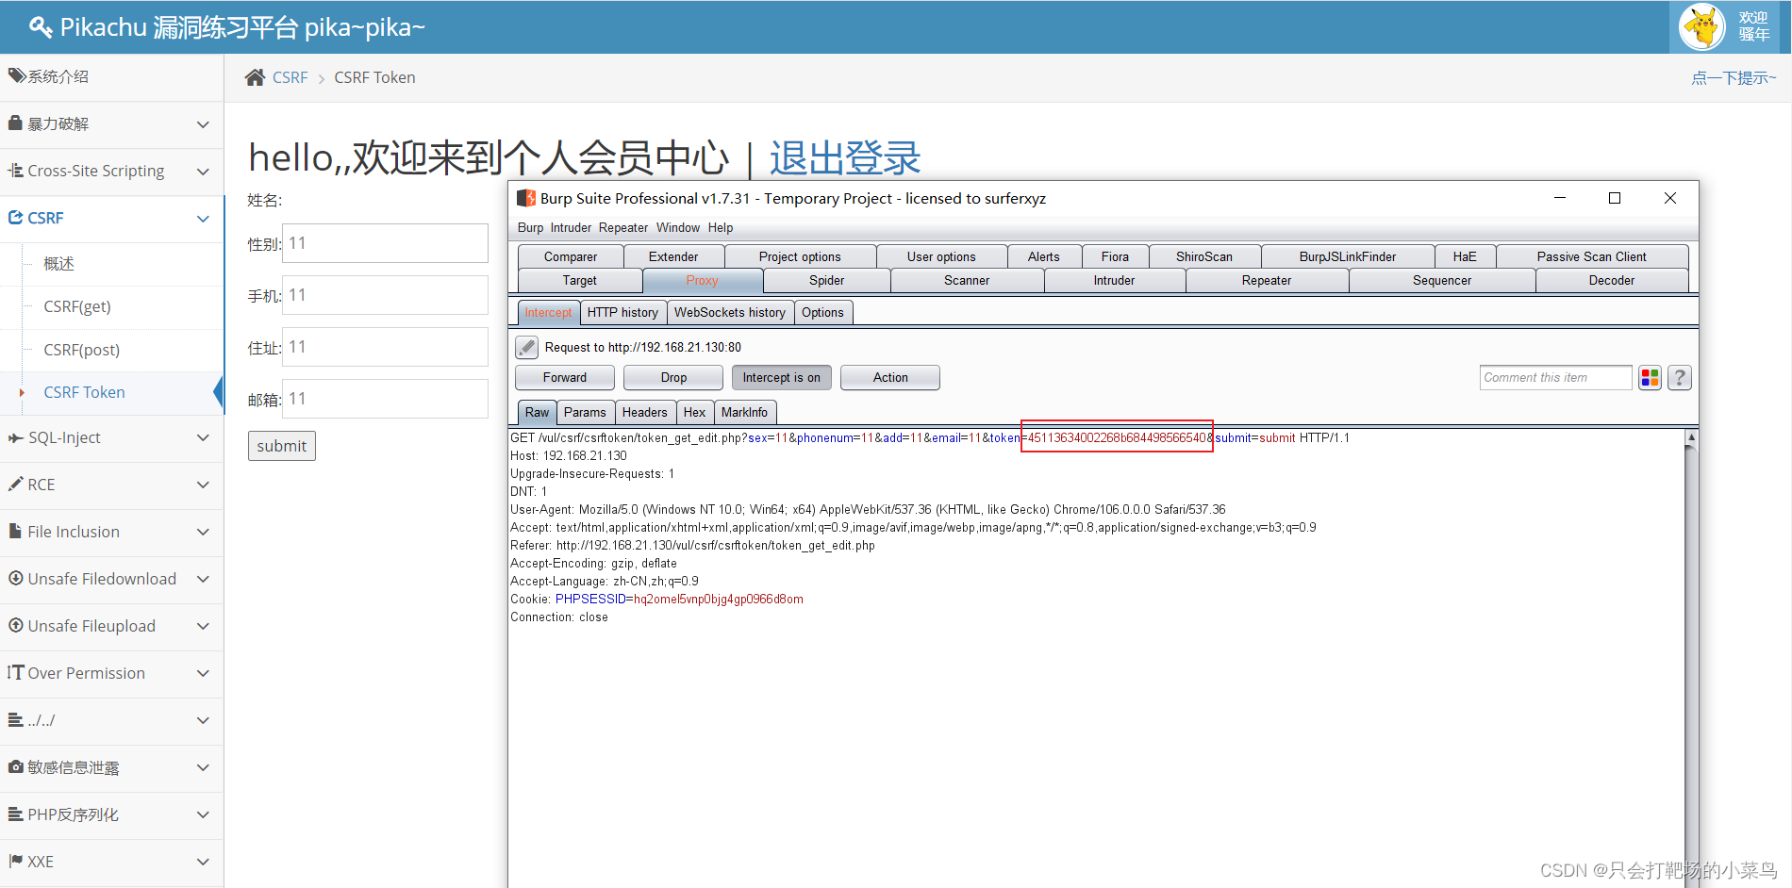Click the lock icon beside 暴力破解
The width and height of the screenshot is (1792, 888).
(15, 123)
